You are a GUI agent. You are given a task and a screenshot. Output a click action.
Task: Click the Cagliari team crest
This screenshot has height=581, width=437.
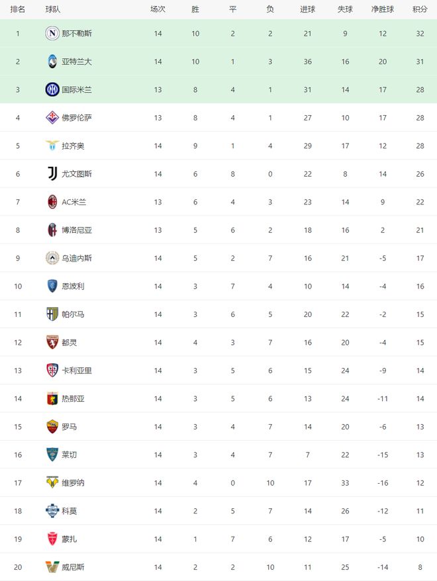[x=52, y=371]
